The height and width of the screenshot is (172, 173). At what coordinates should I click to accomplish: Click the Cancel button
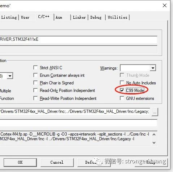(57, 162)
